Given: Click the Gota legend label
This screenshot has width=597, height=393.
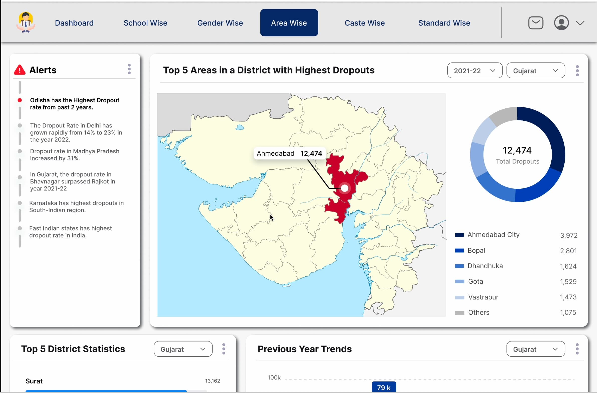Looking at the screenshot, I should pos(476,281).
